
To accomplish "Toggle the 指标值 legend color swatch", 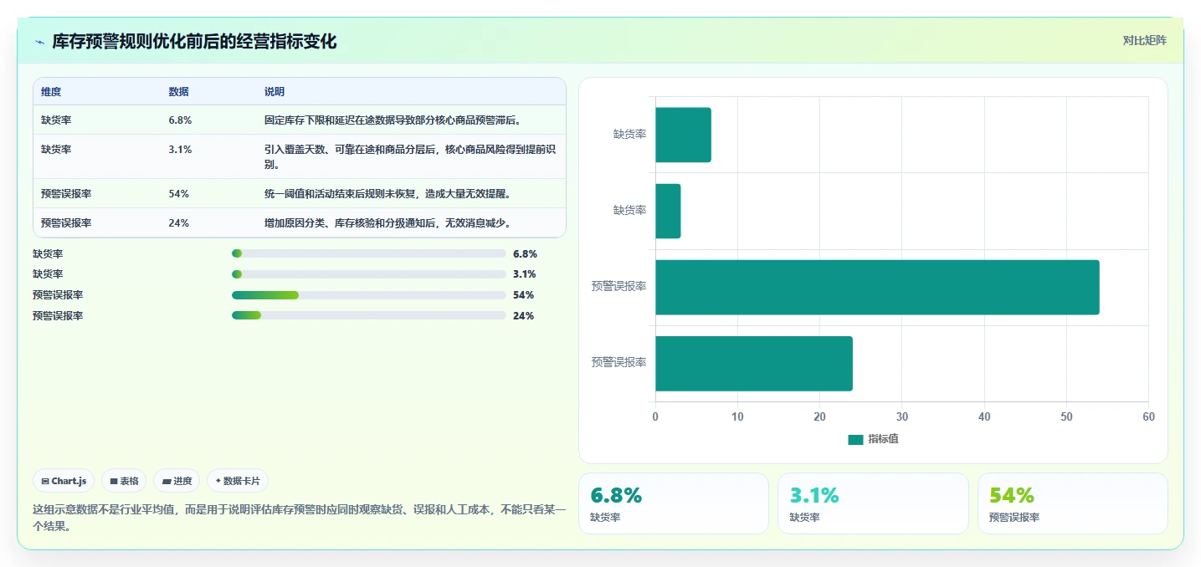I will coord(855,439).
